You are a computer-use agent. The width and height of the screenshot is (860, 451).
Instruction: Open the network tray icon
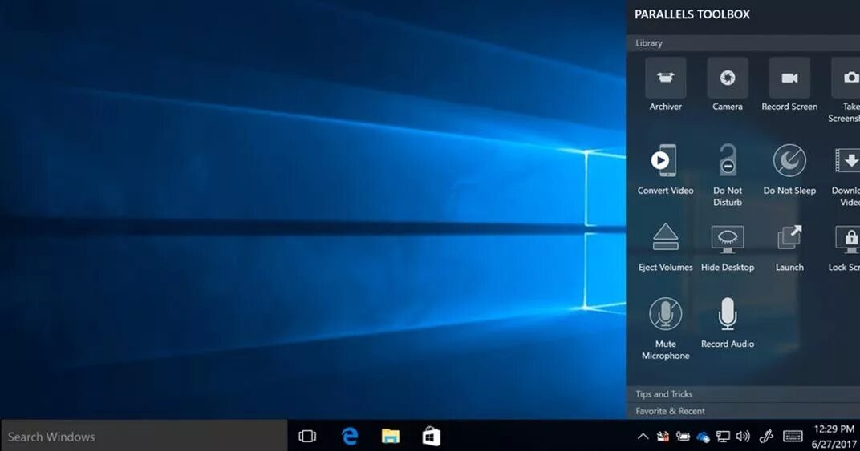tap(723, 437)
